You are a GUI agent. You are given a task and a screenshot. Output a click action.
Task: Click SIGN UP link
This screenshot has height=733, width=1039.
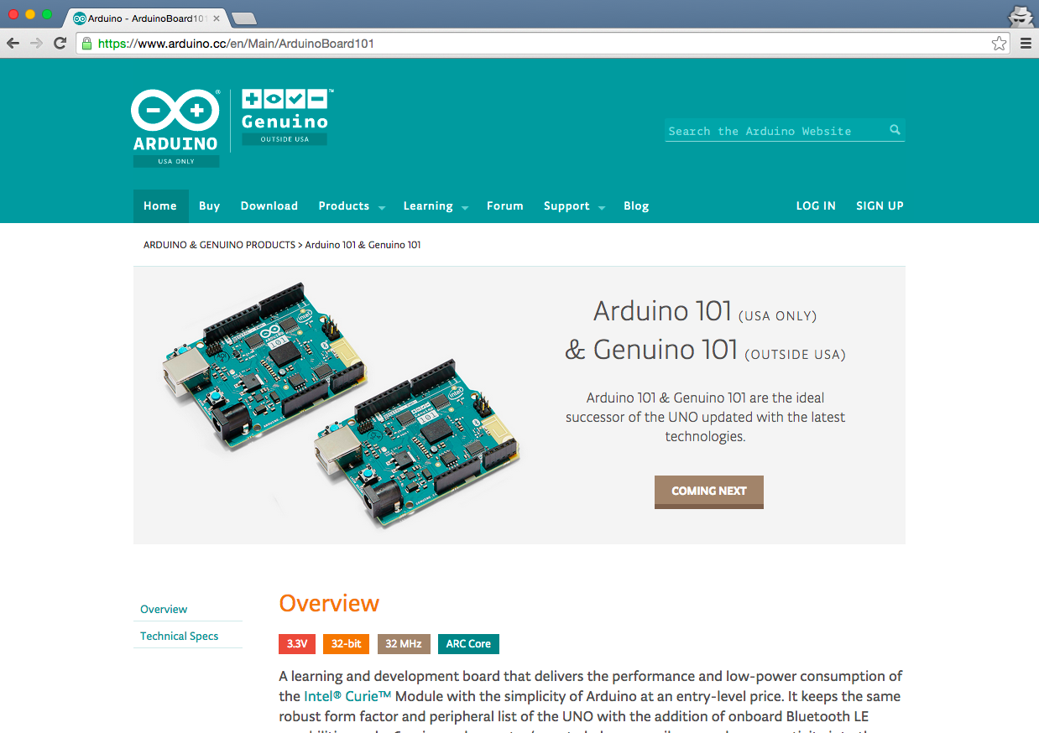(x=880, y=205)
